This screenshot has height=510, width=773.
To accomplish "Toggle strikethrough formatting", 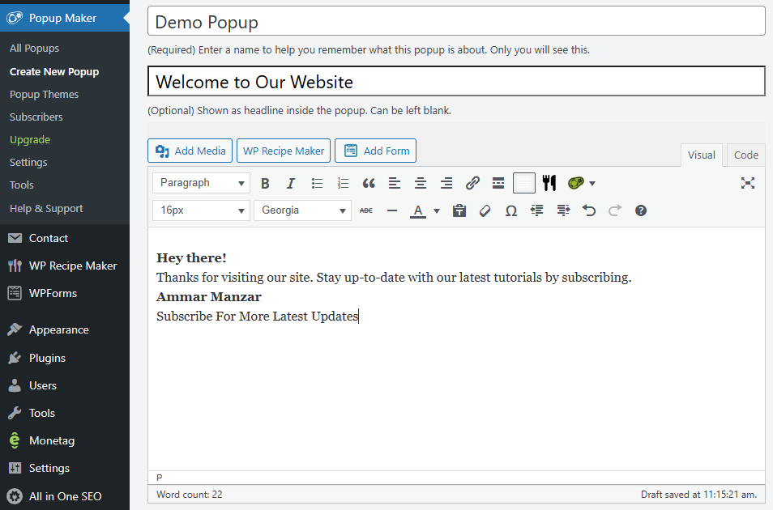I will 366,210.
